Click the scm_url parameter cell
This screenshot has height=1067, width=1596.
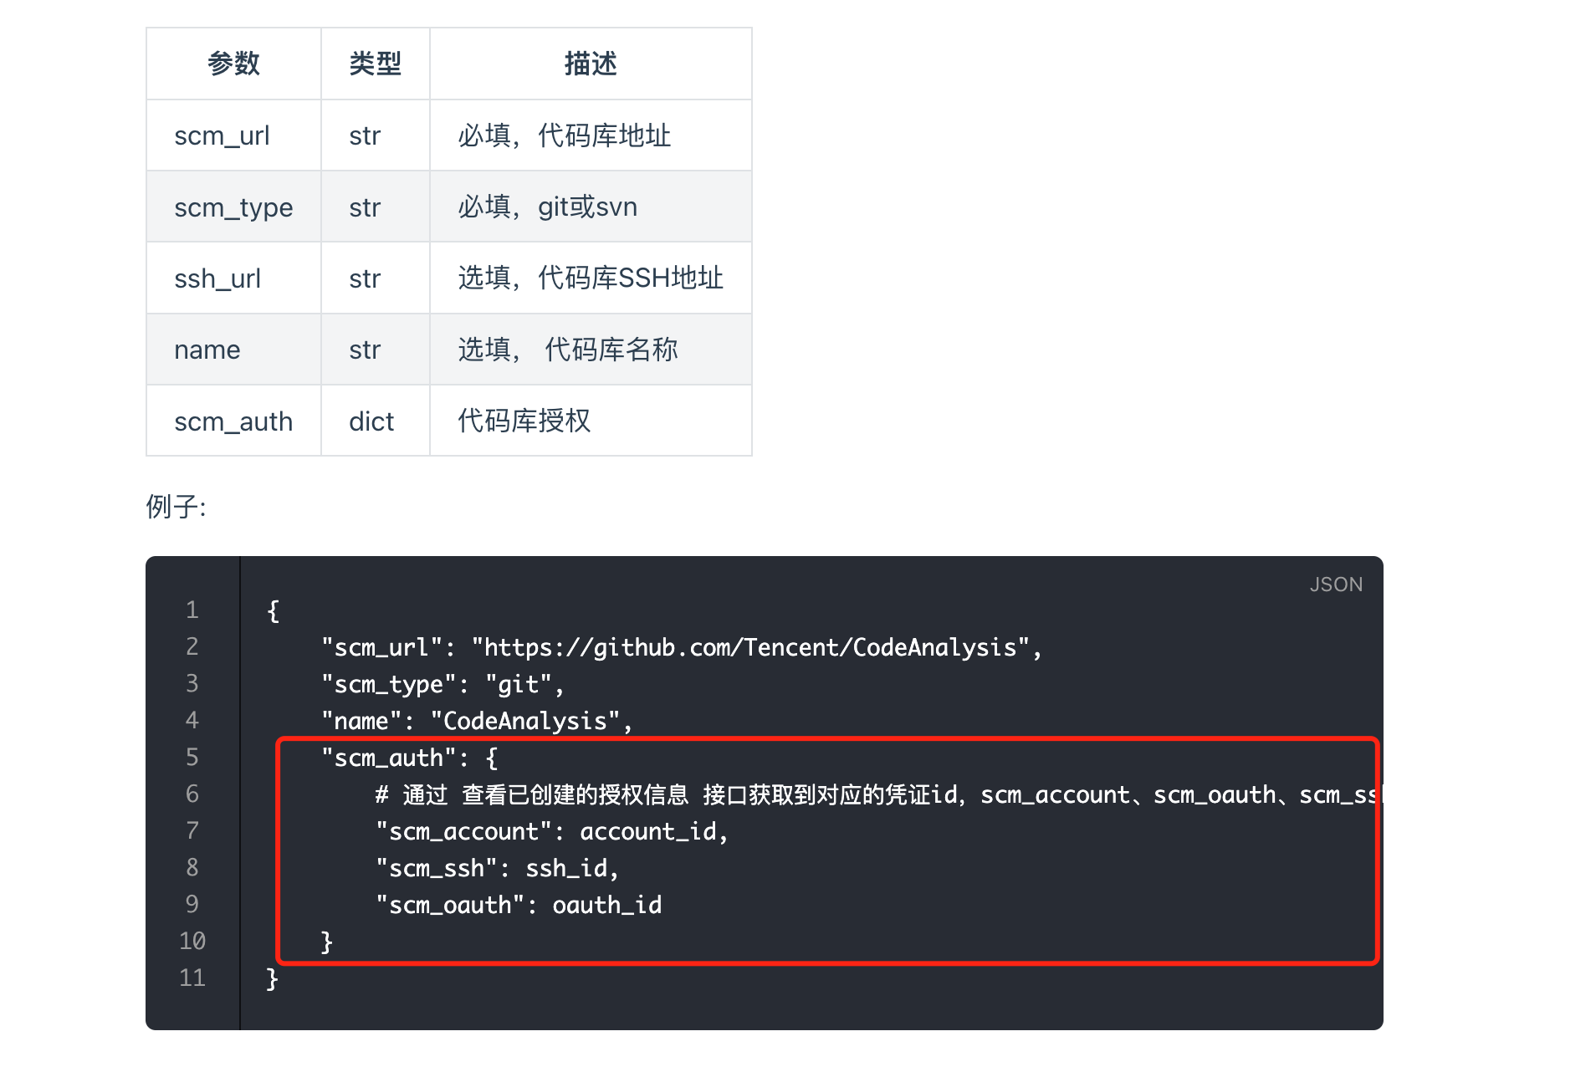(x=233, y=135)
